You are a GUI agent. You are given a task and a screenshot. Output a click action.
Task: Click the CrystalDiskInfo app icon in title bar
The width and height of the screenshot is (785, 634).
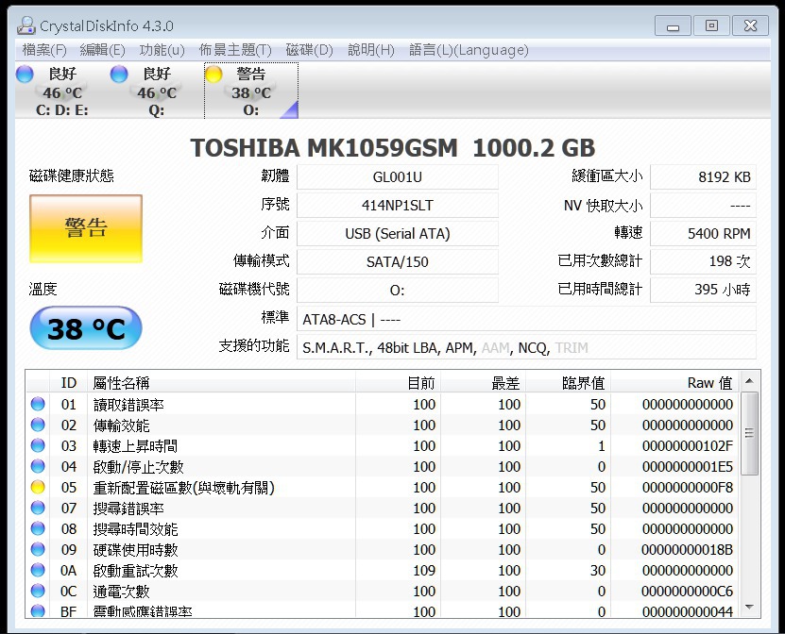(26, 25)
